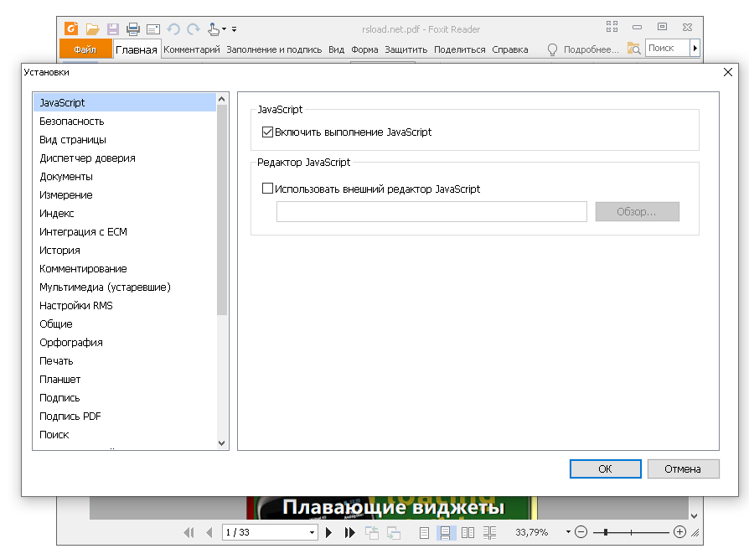Click the search arrow next to Поиск
This screenshot has height=559, width=749.
click(695, 48)
